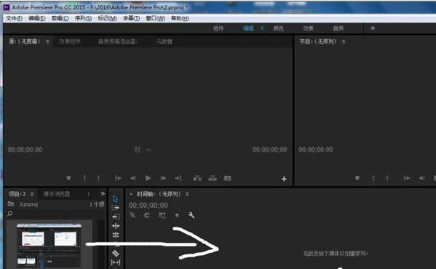
Task: Show hidden Project panel tabs with chevrons
Action: (103, 194)
